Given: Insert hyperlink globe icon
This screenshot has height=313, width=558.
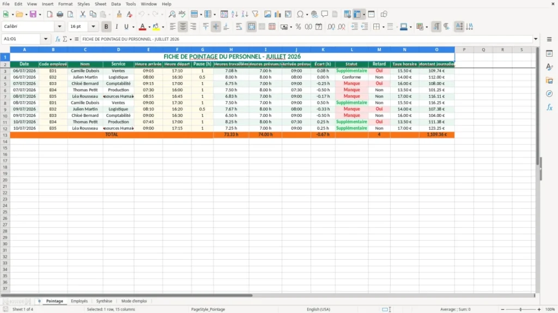Looking at the screenshot, I should pyautogui.click(x=314, y=14).
